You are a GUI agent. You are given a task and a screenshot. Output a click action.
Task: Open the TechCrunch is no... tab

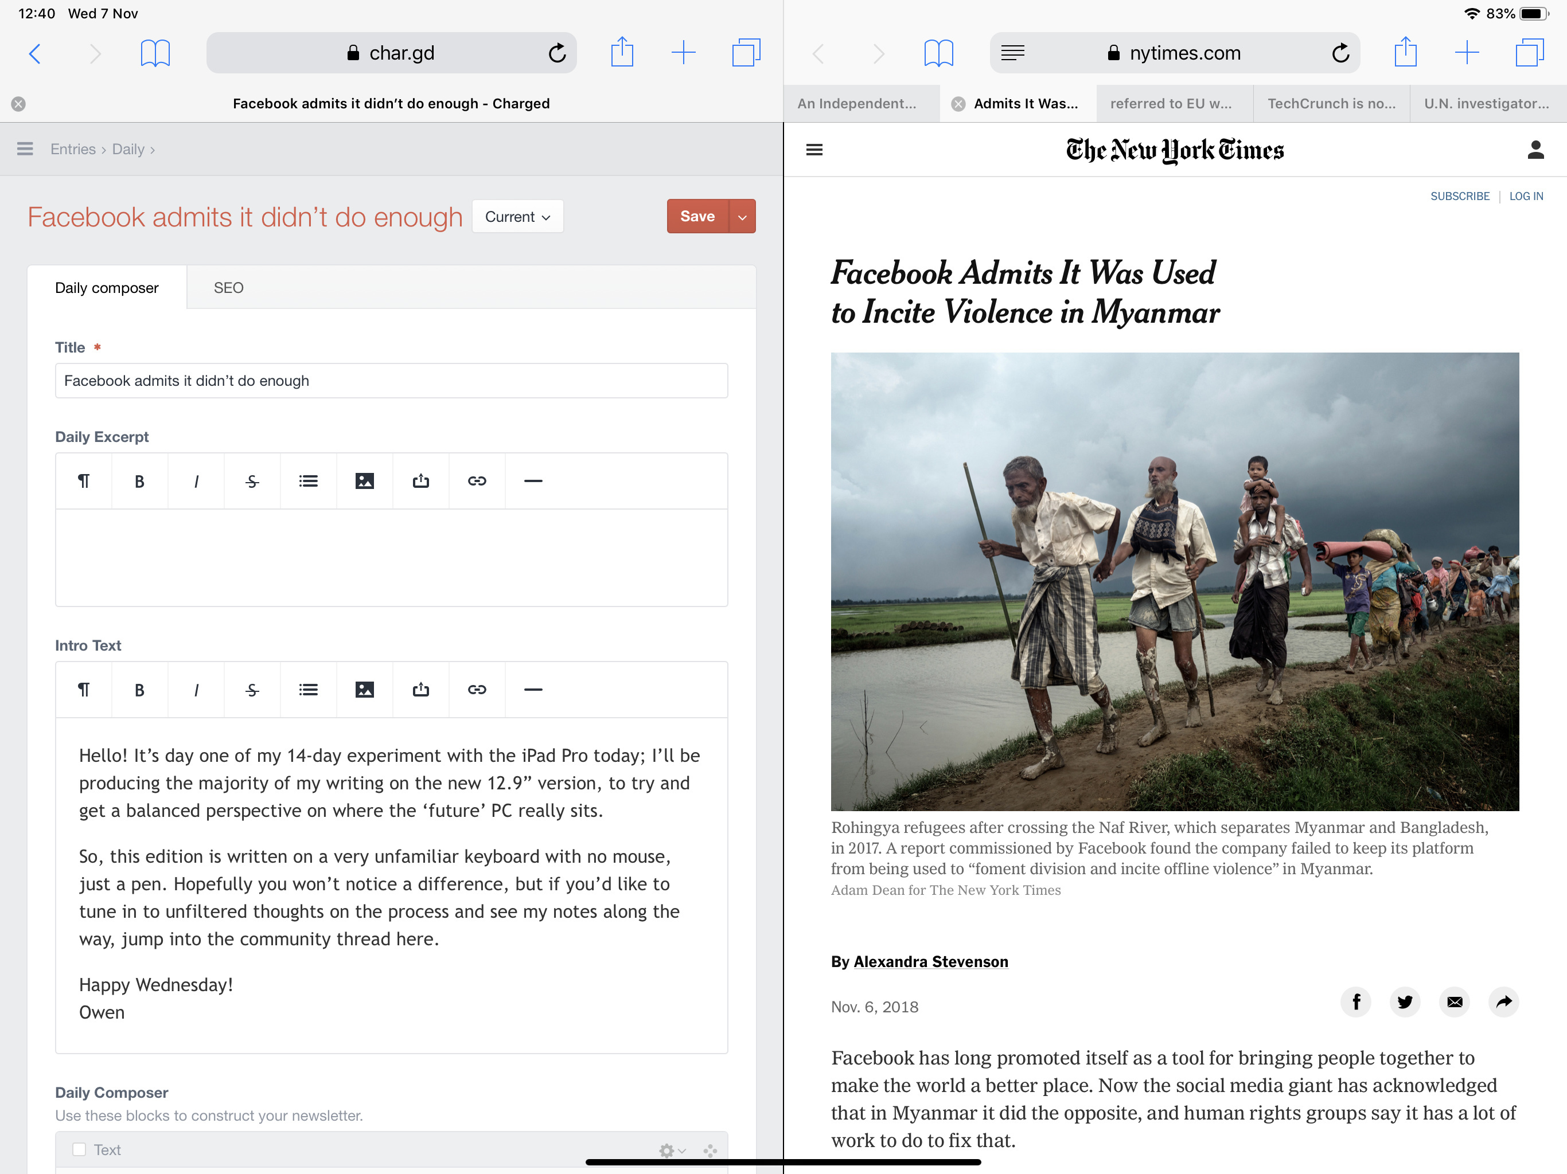coord(1331,103)
